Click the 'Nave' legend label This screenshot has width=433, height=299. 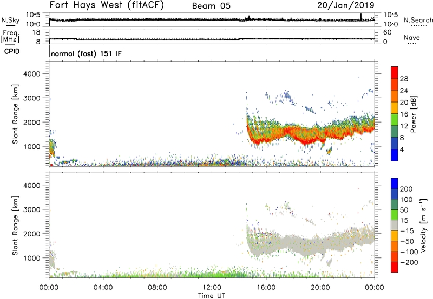tap(411, 38)
